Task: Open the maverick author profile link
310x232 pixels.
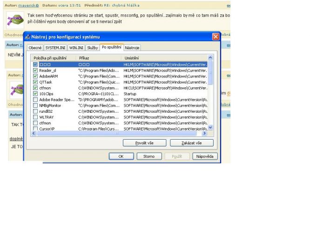Action: click(x=28, y=5)
